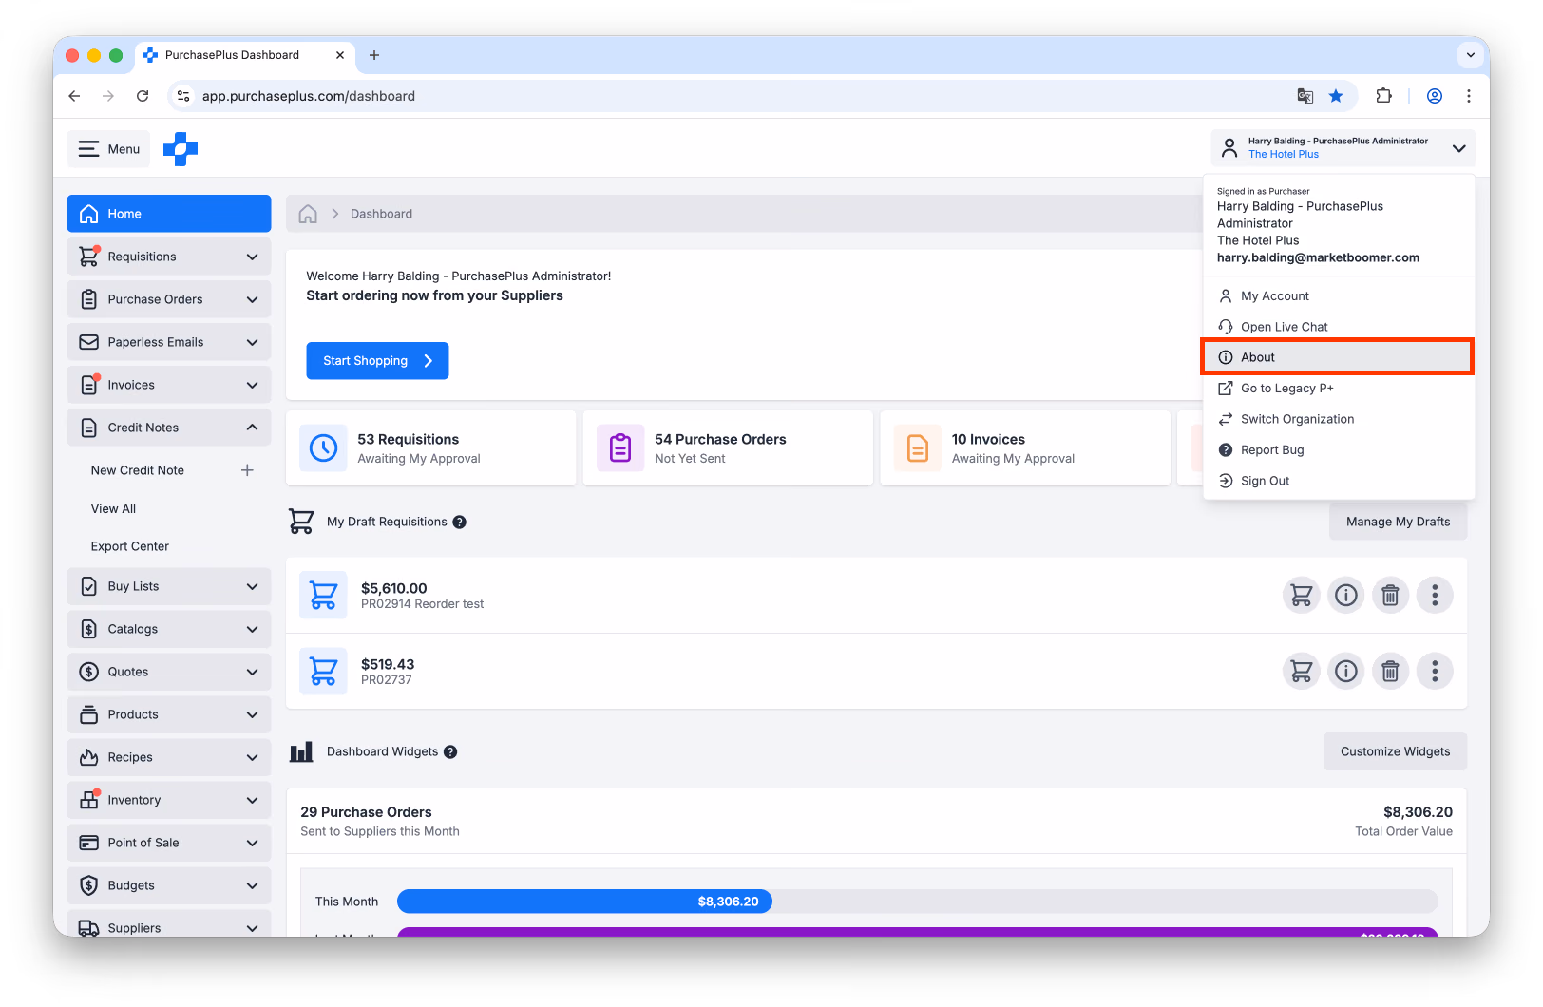This screenshot has width=1543, height=1007.
Task: Delete the PR02737 draft requisition
Action: (1390, 672)
